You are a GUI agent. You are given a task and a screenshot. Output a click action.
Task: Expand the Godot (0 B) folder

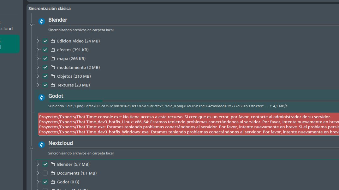(38, 182)
